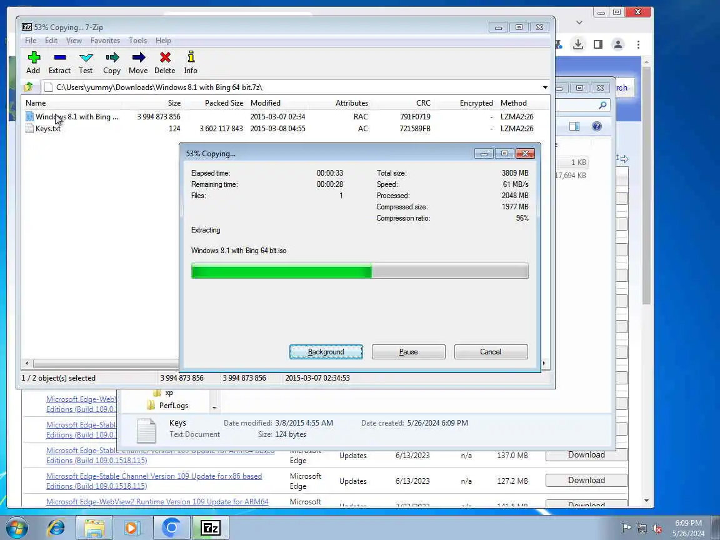This screenshot has width=720, height=540.
Task: Open the File menu in 7-Zip
Action: click(x=31, y=41)
